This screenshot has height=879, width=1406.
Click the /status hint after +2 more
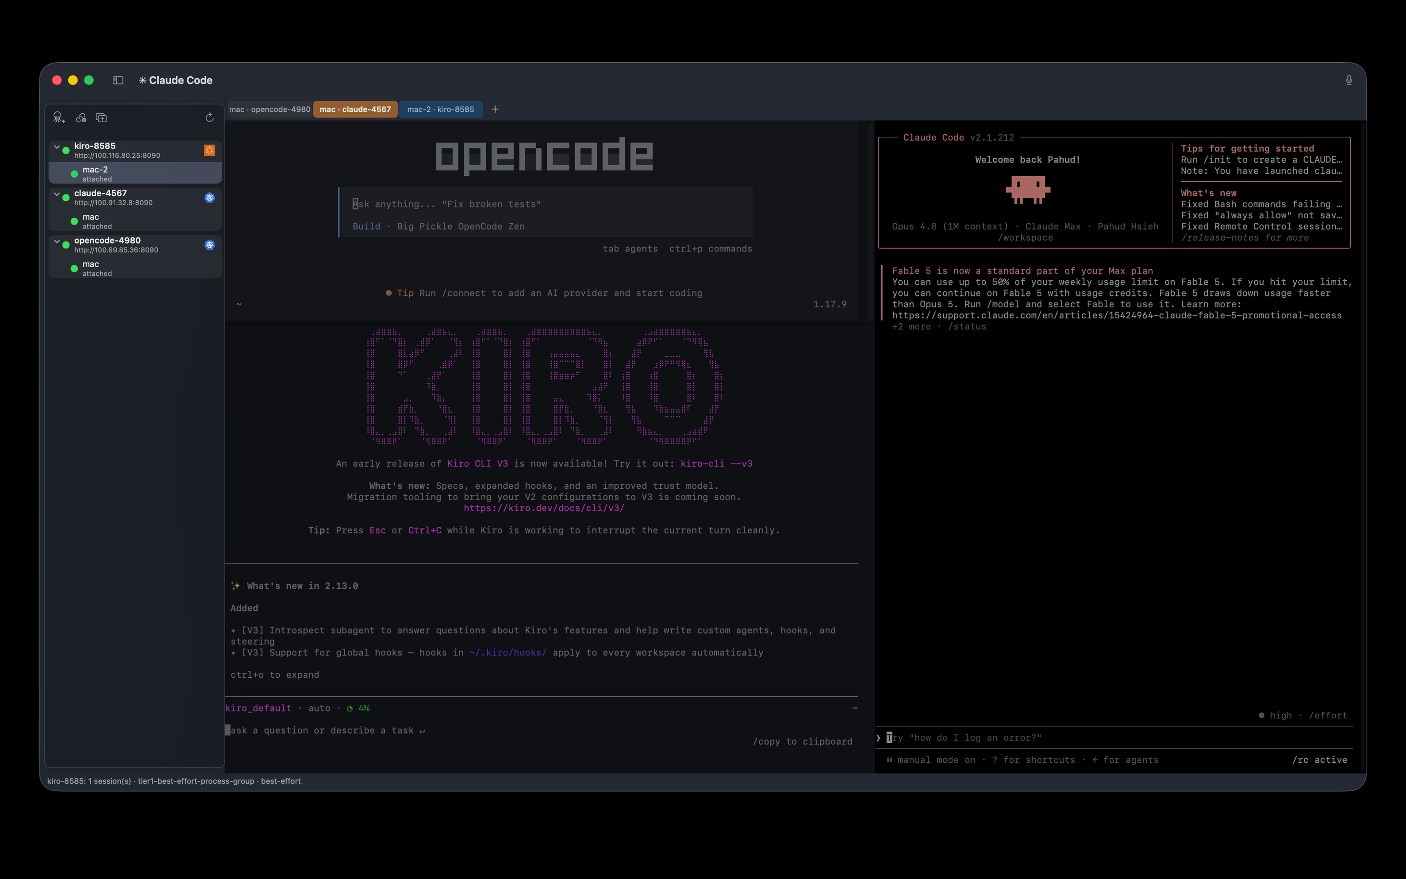[967, 327]
